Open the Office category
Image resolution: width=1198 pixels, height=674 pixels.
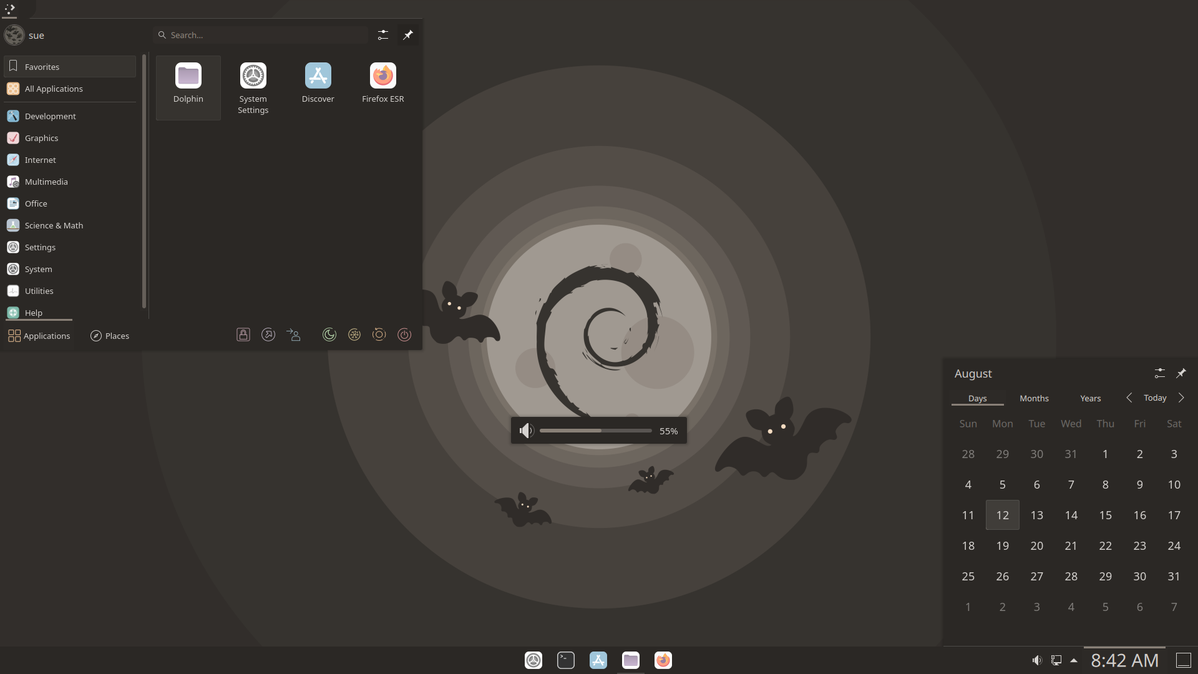pos(70,203)
